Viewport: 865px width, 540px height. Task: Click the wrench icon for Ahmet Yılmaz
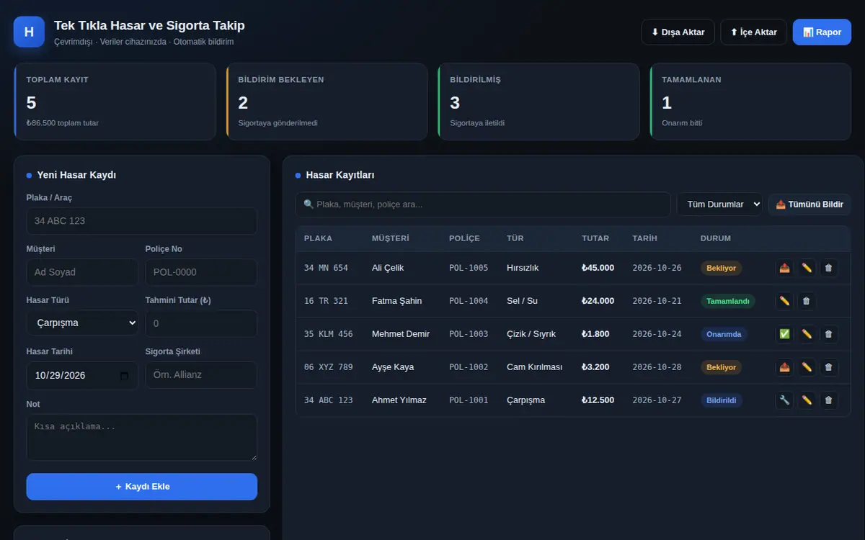tap(784, 400)
